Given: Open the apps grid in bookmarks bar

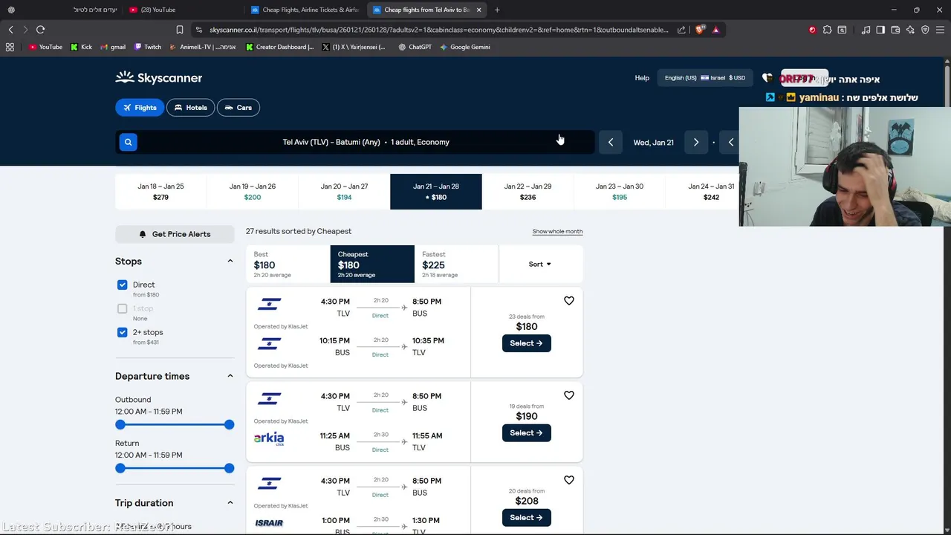Looking at the screenshot, I should 10,47.
